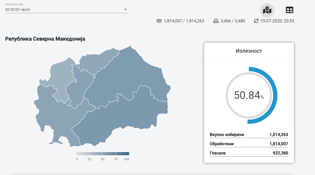Click the "20:30:00 часот" select field

click(x=63, y=10)
